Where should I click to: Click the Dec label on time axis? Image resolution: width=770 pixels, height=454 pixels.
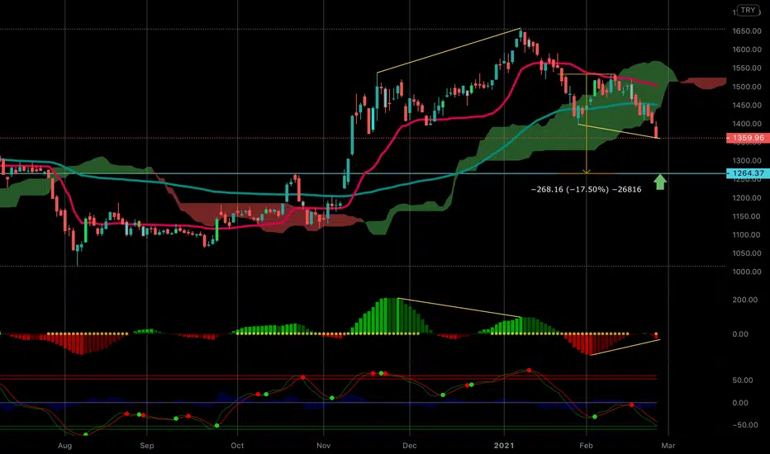point(410,446)
